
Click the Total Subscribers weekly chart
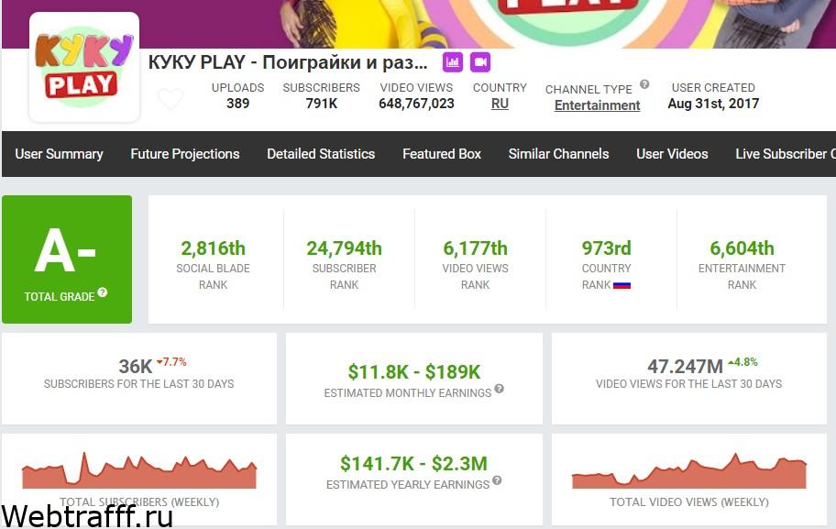point(139,470)
